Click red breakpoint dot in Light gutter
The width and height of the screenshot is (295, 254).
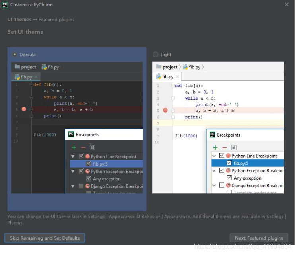165,110
